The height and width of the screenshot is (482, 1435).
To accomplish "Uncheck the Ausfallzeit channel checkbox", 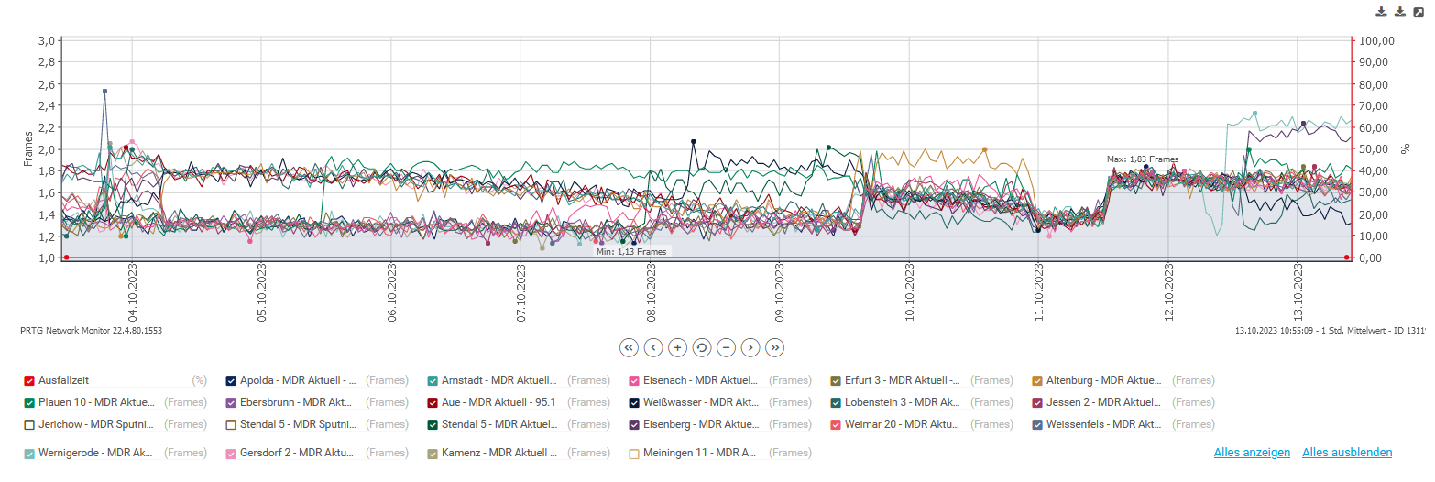I will (29, 380).
